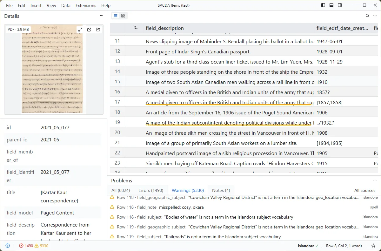
Task: Click the id value '2021_05_077'
Action: (55, 128)
